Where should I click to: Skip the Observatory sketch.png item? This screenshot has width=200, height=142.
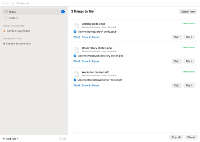[x=177, y=61]
